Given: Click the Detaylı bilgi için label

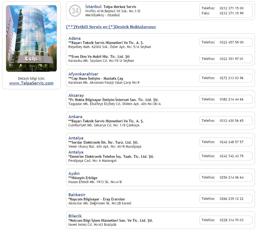Looking at the screenshot, I should 31,78.
